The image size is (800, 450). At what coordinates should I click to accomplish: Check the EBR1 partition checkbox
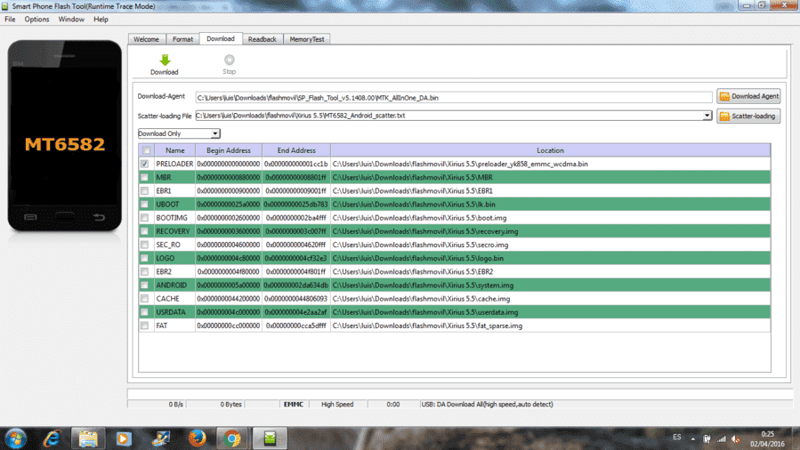[x=145, y=191]
